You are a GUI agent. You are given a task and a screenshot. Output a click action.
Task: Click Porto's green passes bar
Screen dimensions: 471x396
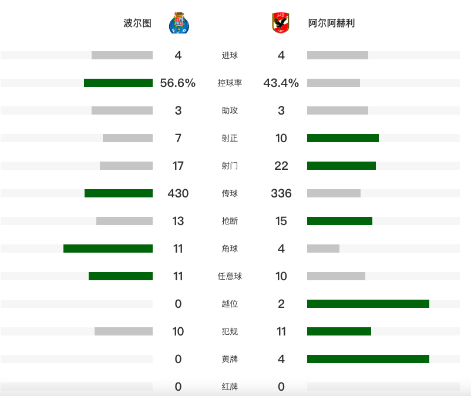click(119, 193)
